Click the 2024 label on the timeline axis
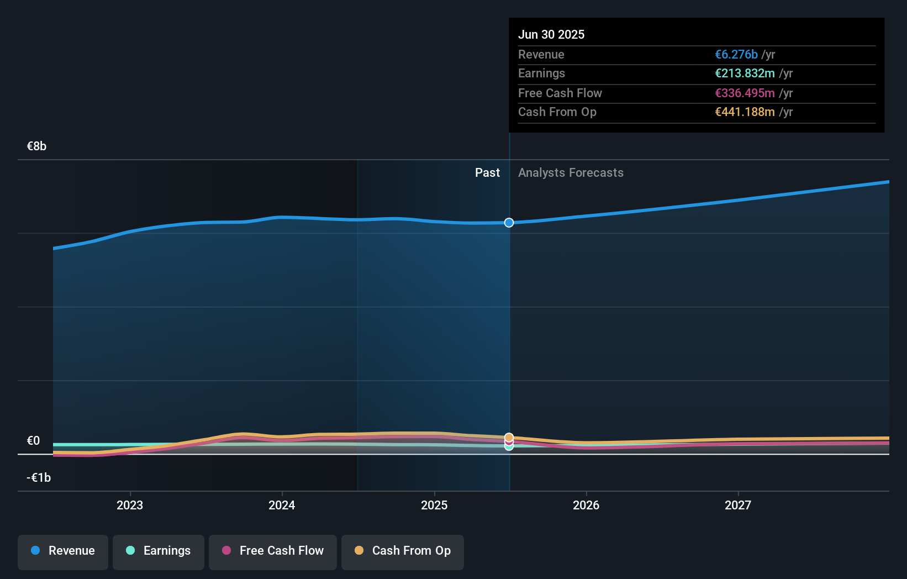This screenshot has height=579, width=907. click(282, 504)
